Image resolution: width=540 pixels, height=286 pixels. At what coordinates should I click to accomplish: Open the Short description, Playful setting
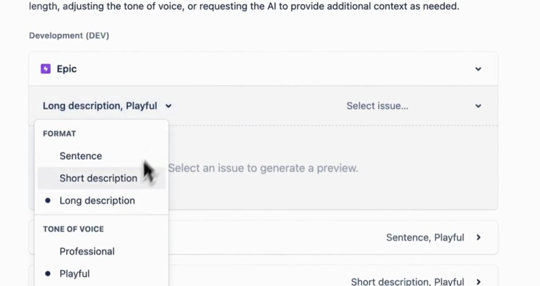point(408,282)
